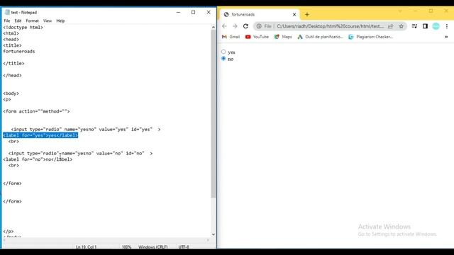Open the View menu in Notepad

coord(48,21)
